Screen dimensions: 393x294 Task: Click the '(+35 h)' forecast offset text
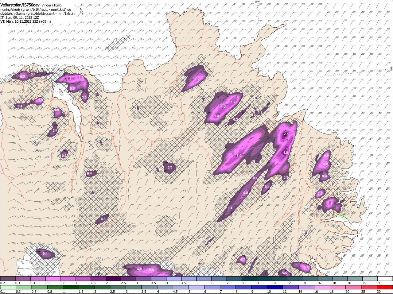[45, 21]
